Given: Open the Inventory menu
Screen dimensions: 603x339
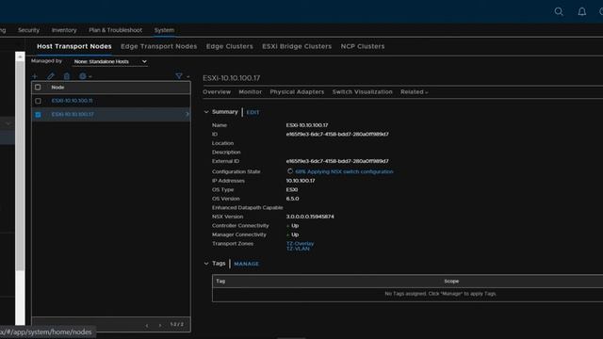Looking at the screenshot, I should point(64,30).
